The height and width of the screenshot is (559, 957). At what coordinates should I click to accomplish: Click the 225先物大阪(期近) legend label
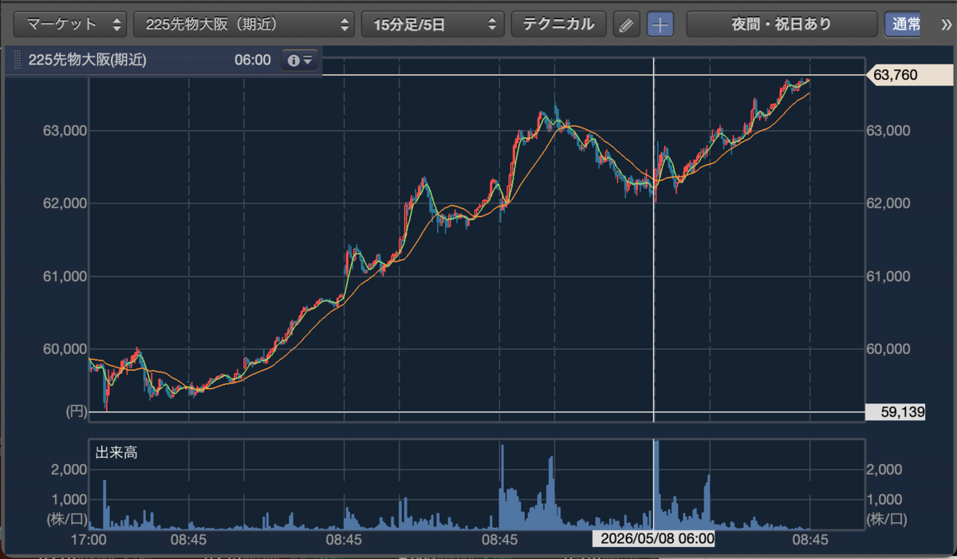pos(87,60)
